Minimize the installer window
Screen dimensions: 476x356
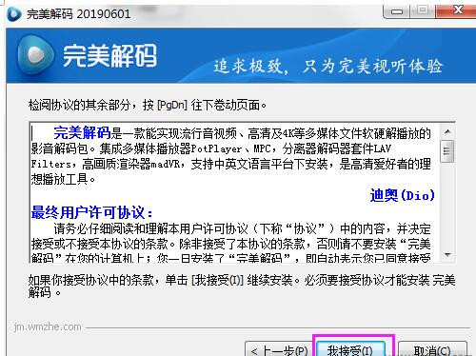coord(396,11)
